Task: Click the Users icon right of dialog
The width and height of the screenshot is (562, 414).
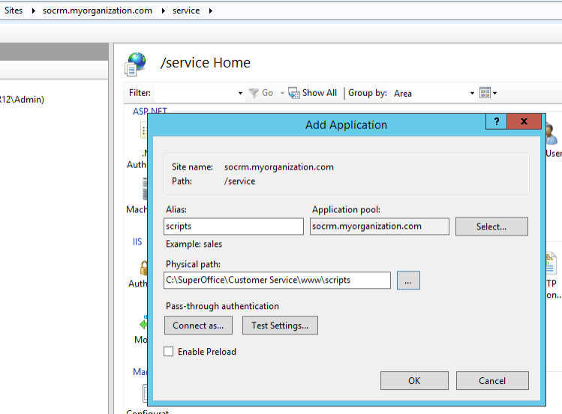Action: coord(552,135)
